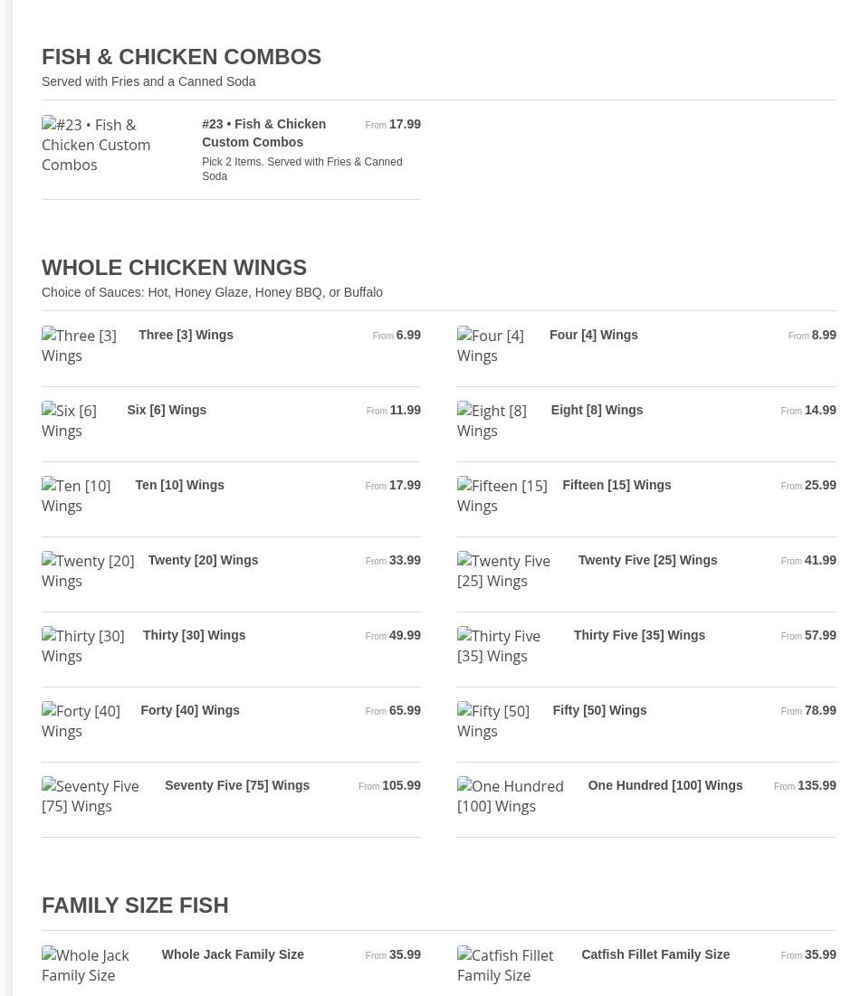Click the Twenty Five [25] Wings image

[x=503, y=571]
